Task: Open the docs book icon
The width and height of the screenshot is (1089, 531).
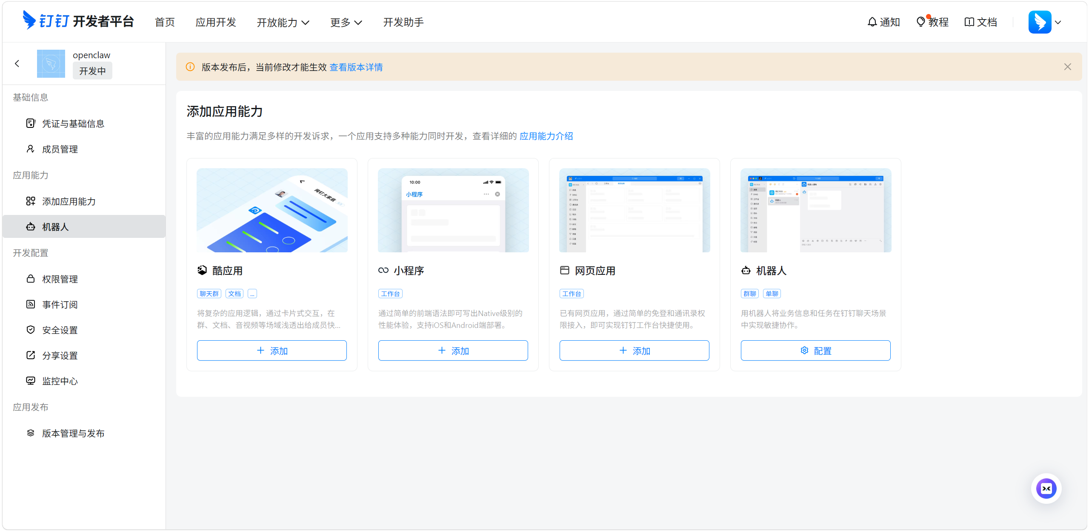Action: pyautogui.click(x=969, y=22)
